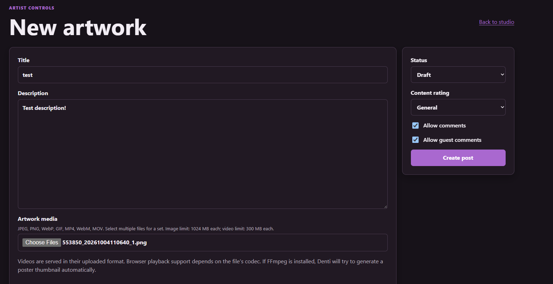Toggle the Allow guest comments checkbox
The width and height of the screenshot is (553, 284).
415,140
